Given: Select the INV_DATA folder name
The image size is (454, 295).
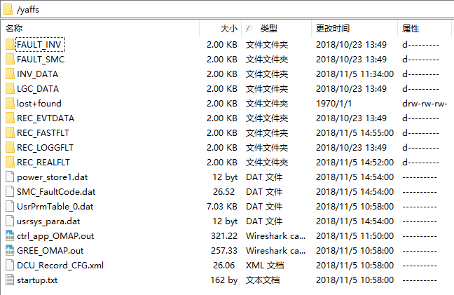Looking at the screenshot, I should 38,74.
